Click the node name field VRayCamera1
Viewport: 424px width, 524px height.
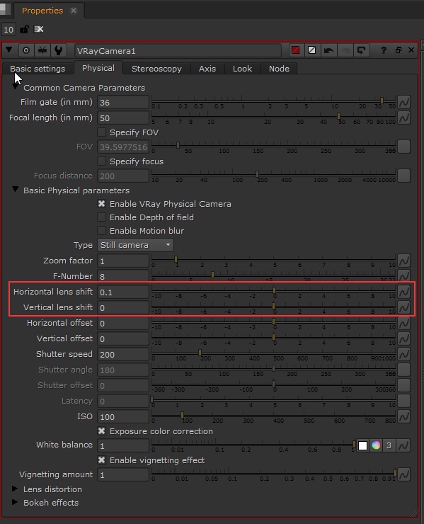pos(178,51)
